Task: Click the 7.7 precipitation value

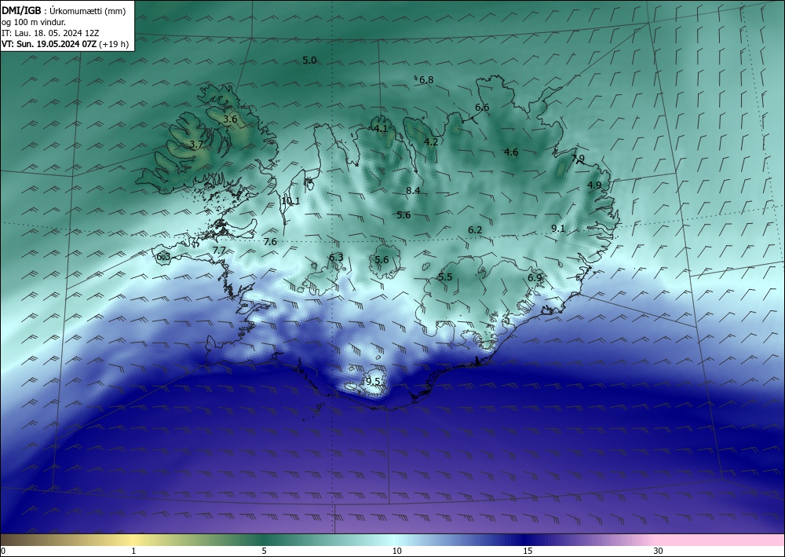Action: pyautogui.click(x=219, y=251)
